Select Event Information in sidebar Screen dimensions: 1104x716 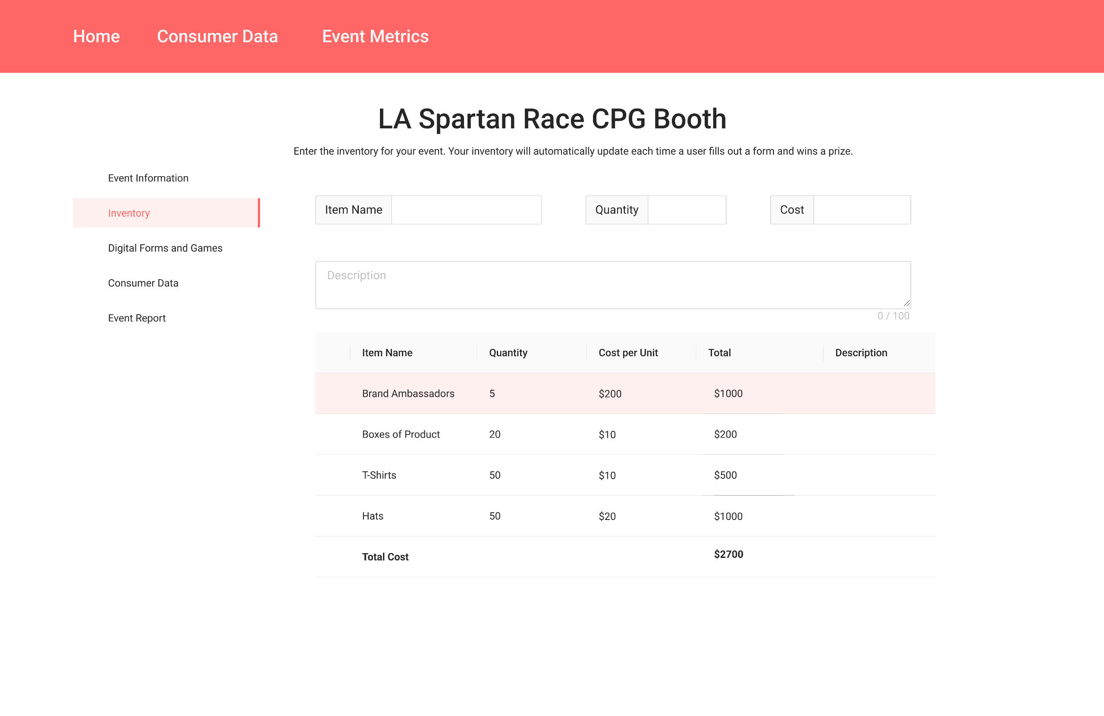click(148, 178)
